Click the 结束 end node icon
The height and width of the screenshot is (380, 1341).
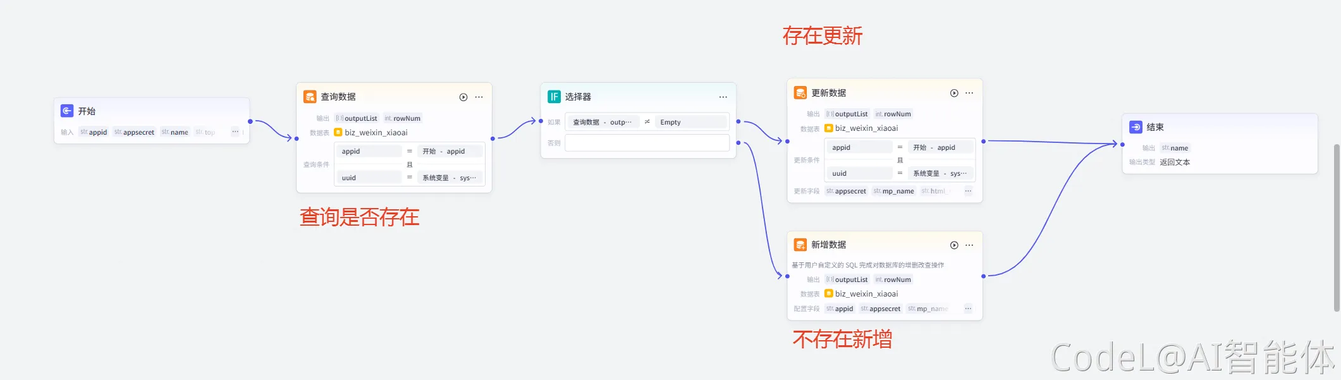pyautogui.click(x=1136, y=127)
